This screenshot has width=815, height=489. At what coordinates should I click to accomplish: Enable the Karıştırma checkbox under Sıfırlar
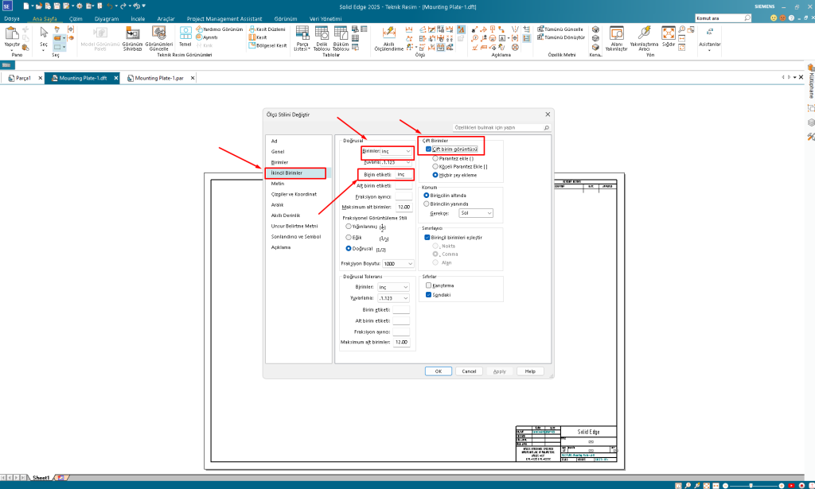click(x=429, y=285)
